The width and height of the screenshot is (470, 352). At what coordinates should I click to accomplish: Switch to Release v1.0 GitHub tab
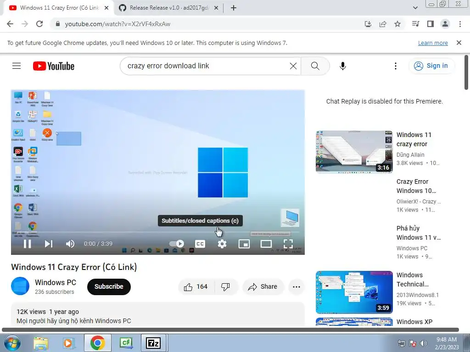[x=169, y=8]
